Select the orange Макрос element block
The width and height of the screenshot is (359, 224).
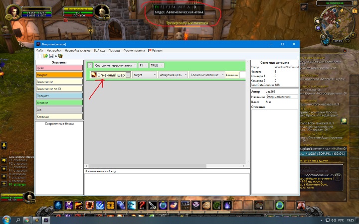[59, 74]
